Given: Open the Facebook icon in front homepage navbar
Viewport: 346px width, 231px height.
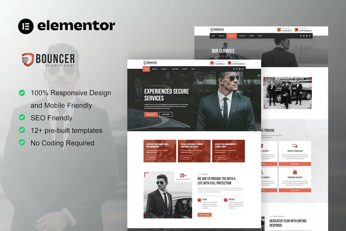Looking at the screenshot, I should click(x=234, y=69).
